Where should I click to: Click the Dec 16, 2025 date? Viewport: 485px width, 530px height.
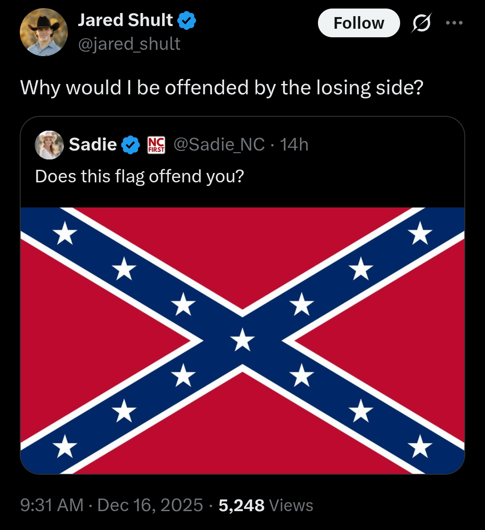150,505
